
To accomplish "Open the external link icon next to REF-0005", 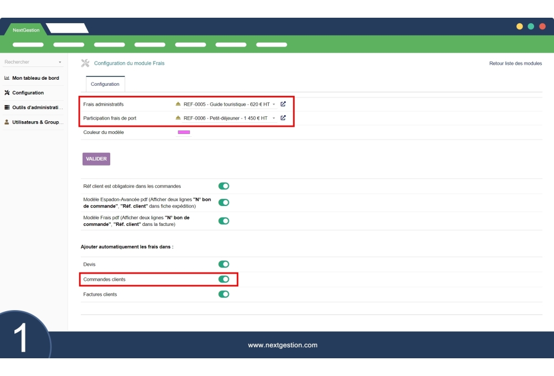I will 283,104.
